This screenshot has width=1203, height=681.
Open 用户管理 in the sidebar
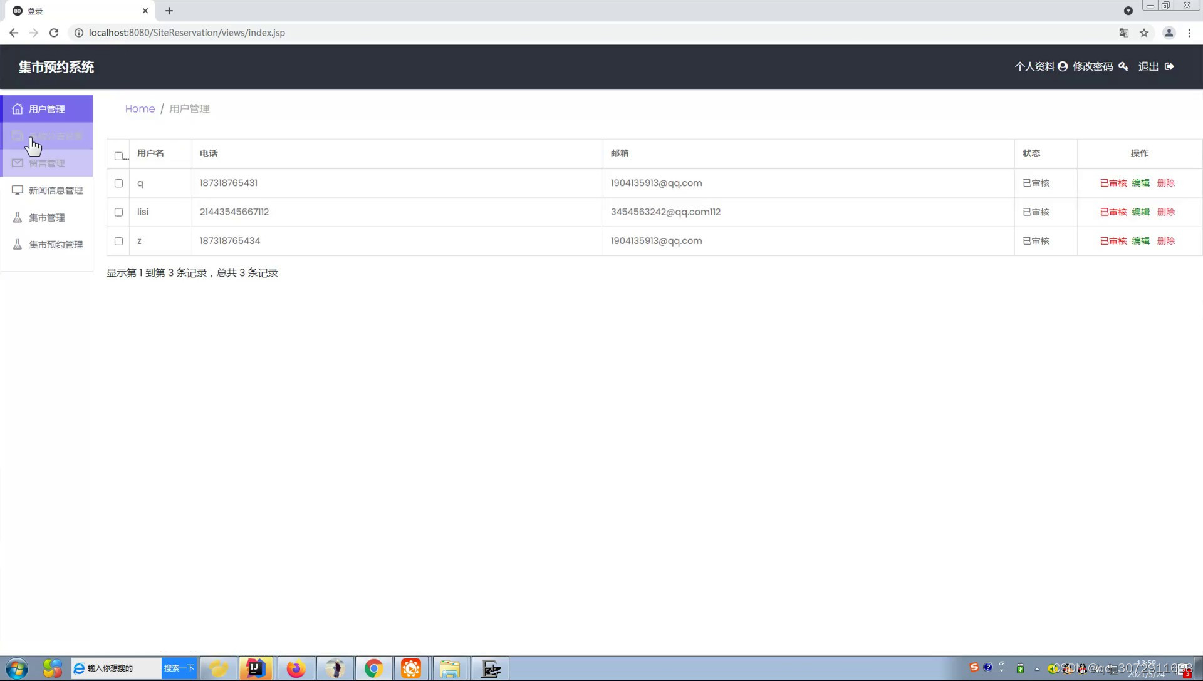47,109
